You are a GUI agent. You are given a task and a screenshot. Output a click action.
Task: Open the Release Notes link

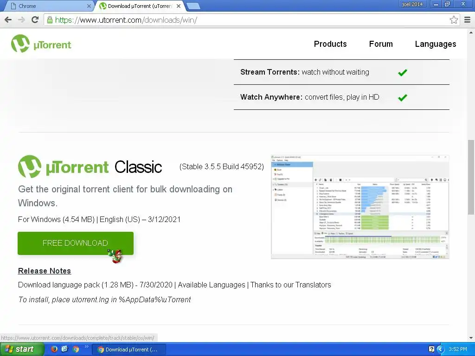[x=45, y=271]
